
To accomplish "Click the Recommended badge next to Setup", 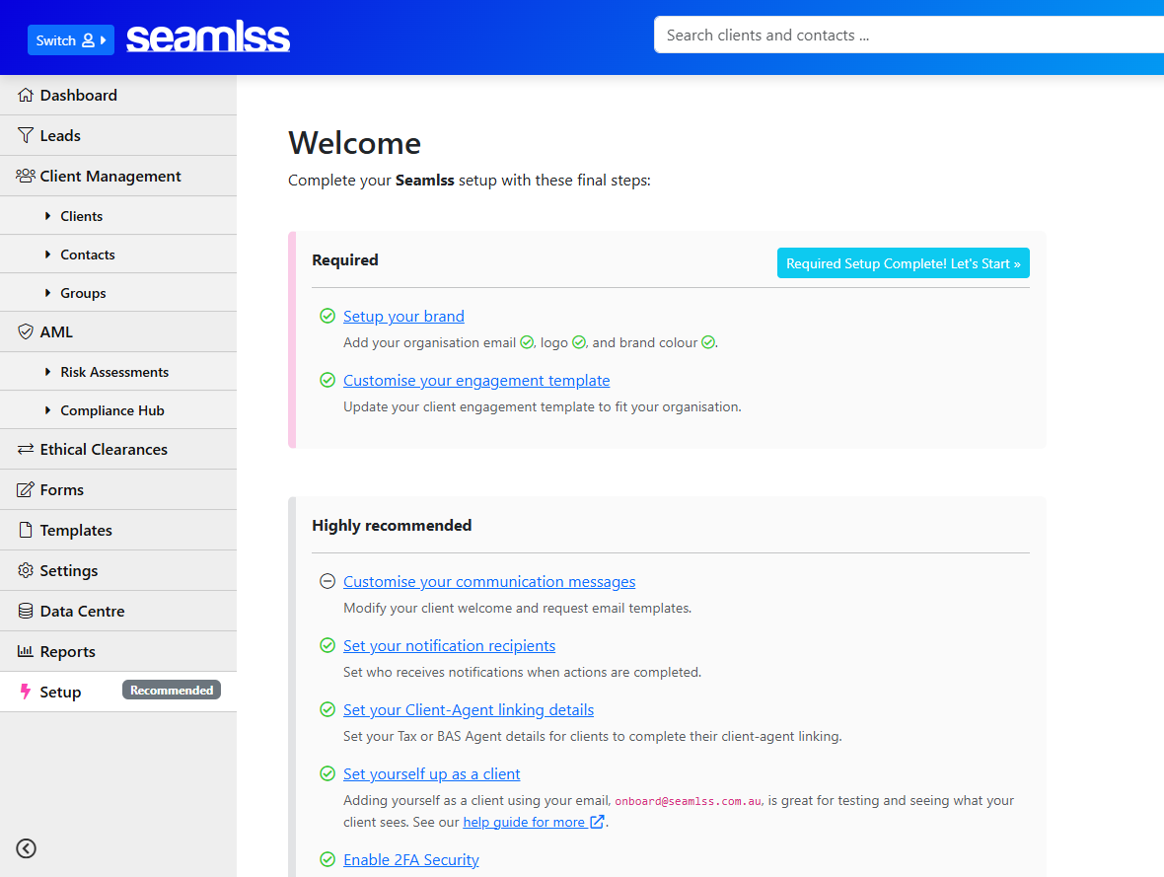I will (172, 690).
